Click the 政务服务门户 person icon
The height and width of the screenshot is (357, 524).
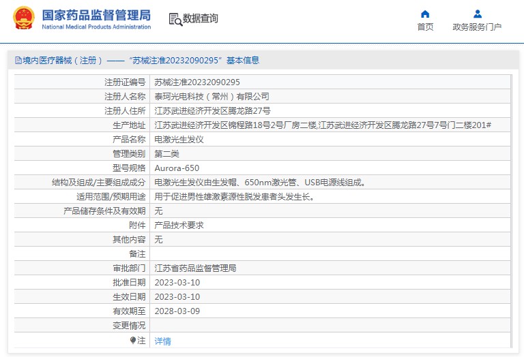pyautogui.click(x=477, y=14)
